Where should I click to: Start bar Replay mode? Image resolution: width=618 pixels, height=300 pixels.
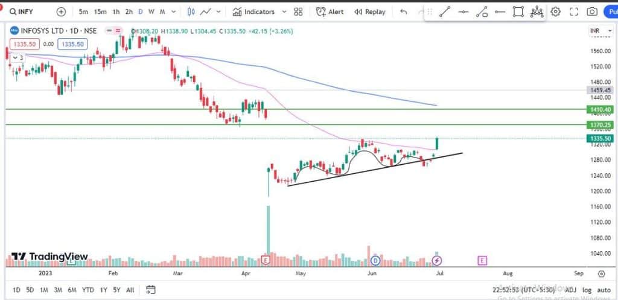370,12
